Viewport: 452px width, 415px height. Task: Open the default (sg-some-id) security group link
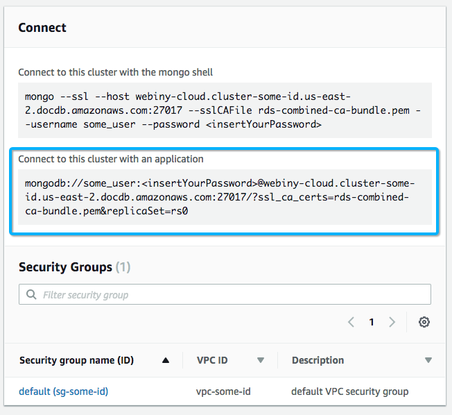point(64,391)
